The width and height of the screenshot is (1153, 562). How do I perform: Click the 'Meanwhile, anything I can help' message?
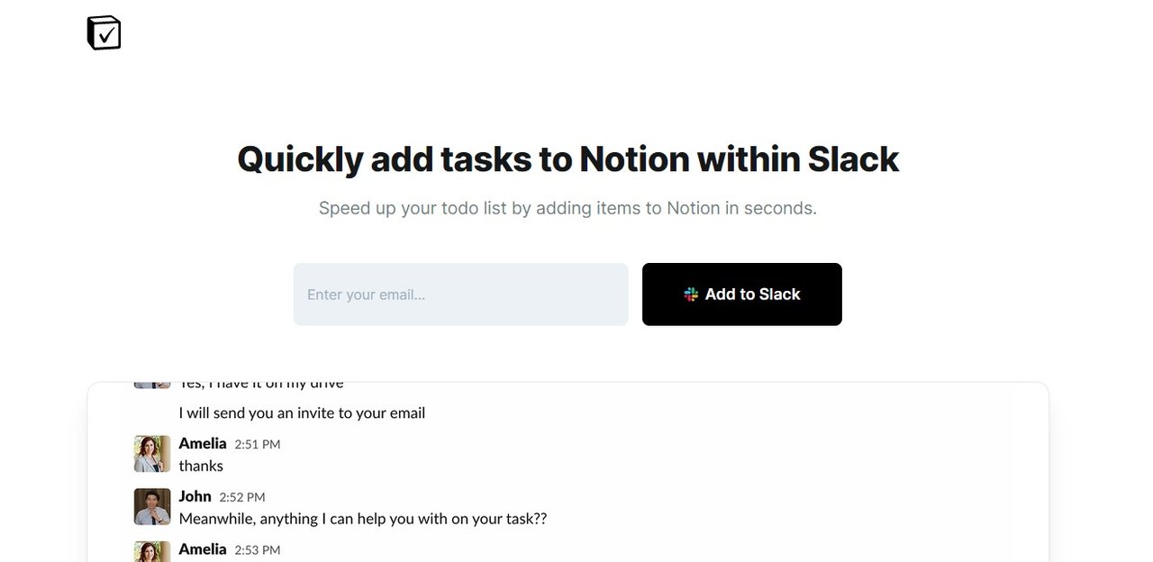point(363,519)
